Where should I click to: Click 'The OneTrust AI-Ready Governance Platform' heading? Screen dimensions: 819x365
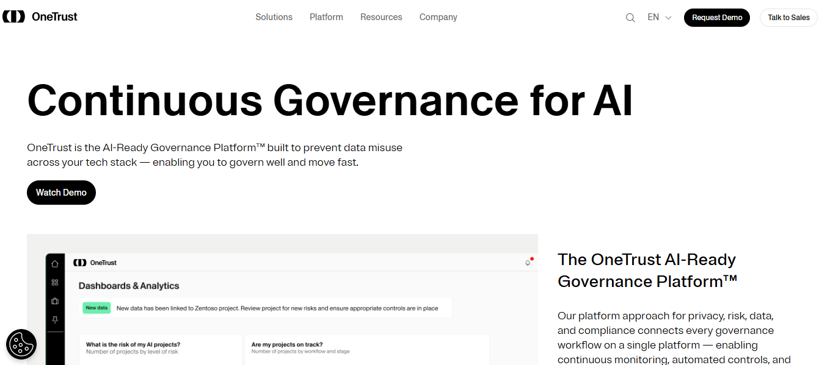pyautogui.click(x=647, y=270)
